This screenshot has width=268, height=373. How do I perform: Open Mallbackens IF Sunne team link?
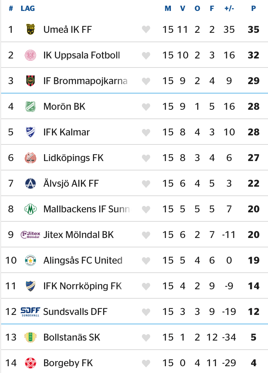[87, 209]
